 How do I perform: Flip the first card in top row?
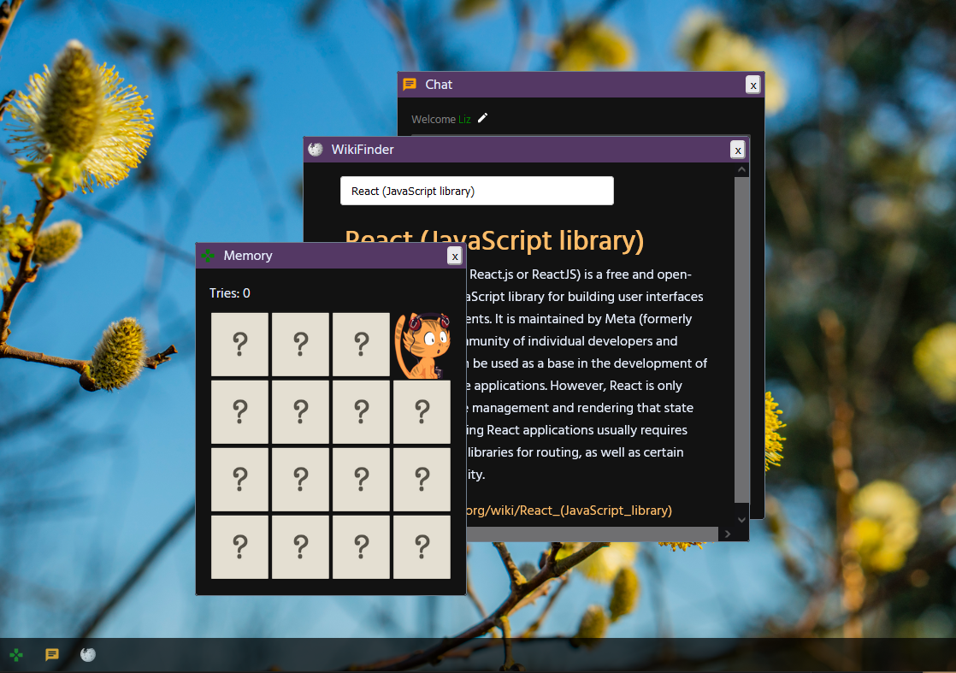[x=240, y=344]
